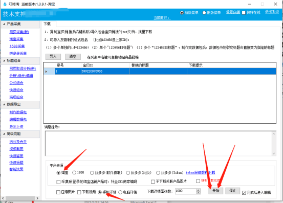Open 导出上传 in the sidebar

[16, 127]
